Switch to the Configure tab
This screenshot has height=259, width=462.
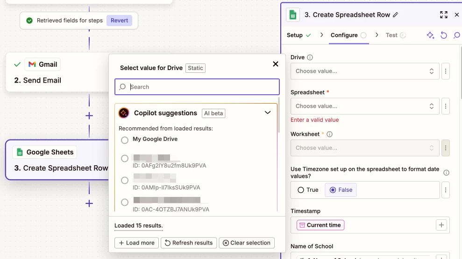348,35
